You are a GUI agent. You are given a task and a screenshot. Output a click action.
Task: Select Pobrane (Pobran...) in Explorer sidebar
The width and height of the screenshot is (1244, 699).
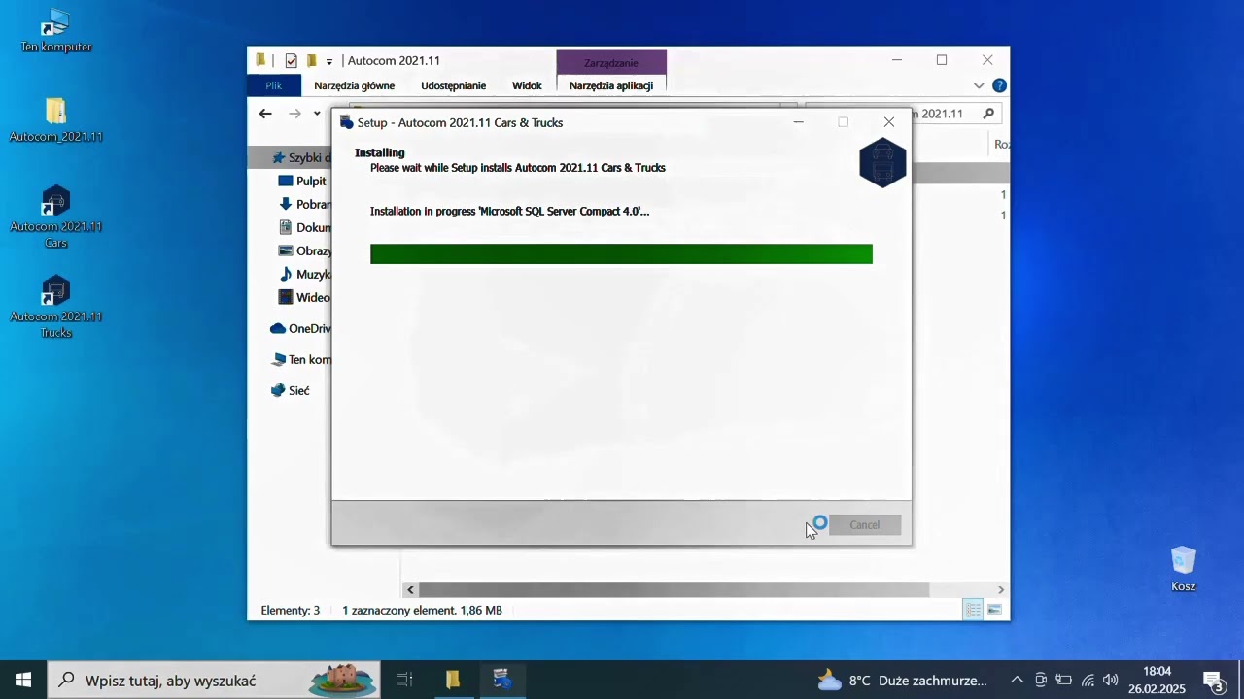pyautogui.click(x=304, y=204)
